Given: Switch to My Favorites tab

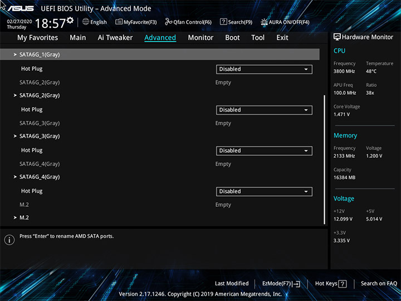Looking at the screenshot, I should 38,38.
